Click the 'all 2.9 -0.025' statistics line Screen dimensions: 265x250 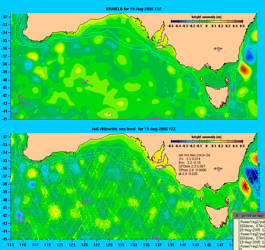point(188,174)
